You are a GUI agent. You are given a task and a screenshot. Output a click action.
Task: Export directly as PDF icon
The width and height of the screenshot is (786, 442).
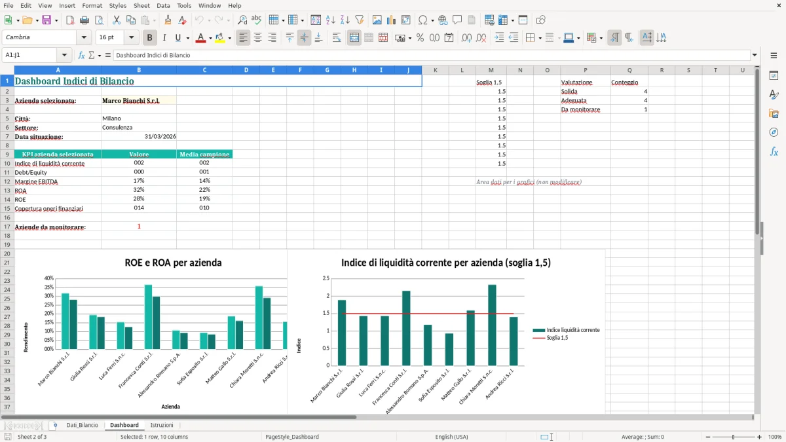tap(70, 20)
